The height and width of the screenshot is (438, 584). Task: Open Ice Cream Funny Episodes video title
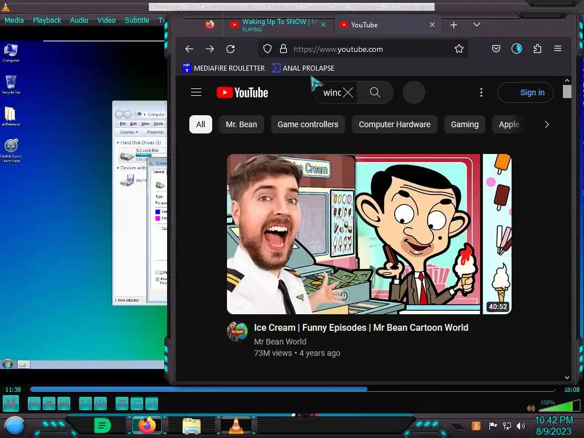[x=361, y=327]
